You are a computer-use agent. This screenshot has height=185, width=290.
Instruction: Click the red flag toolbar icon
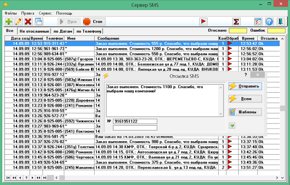[203, 22]
